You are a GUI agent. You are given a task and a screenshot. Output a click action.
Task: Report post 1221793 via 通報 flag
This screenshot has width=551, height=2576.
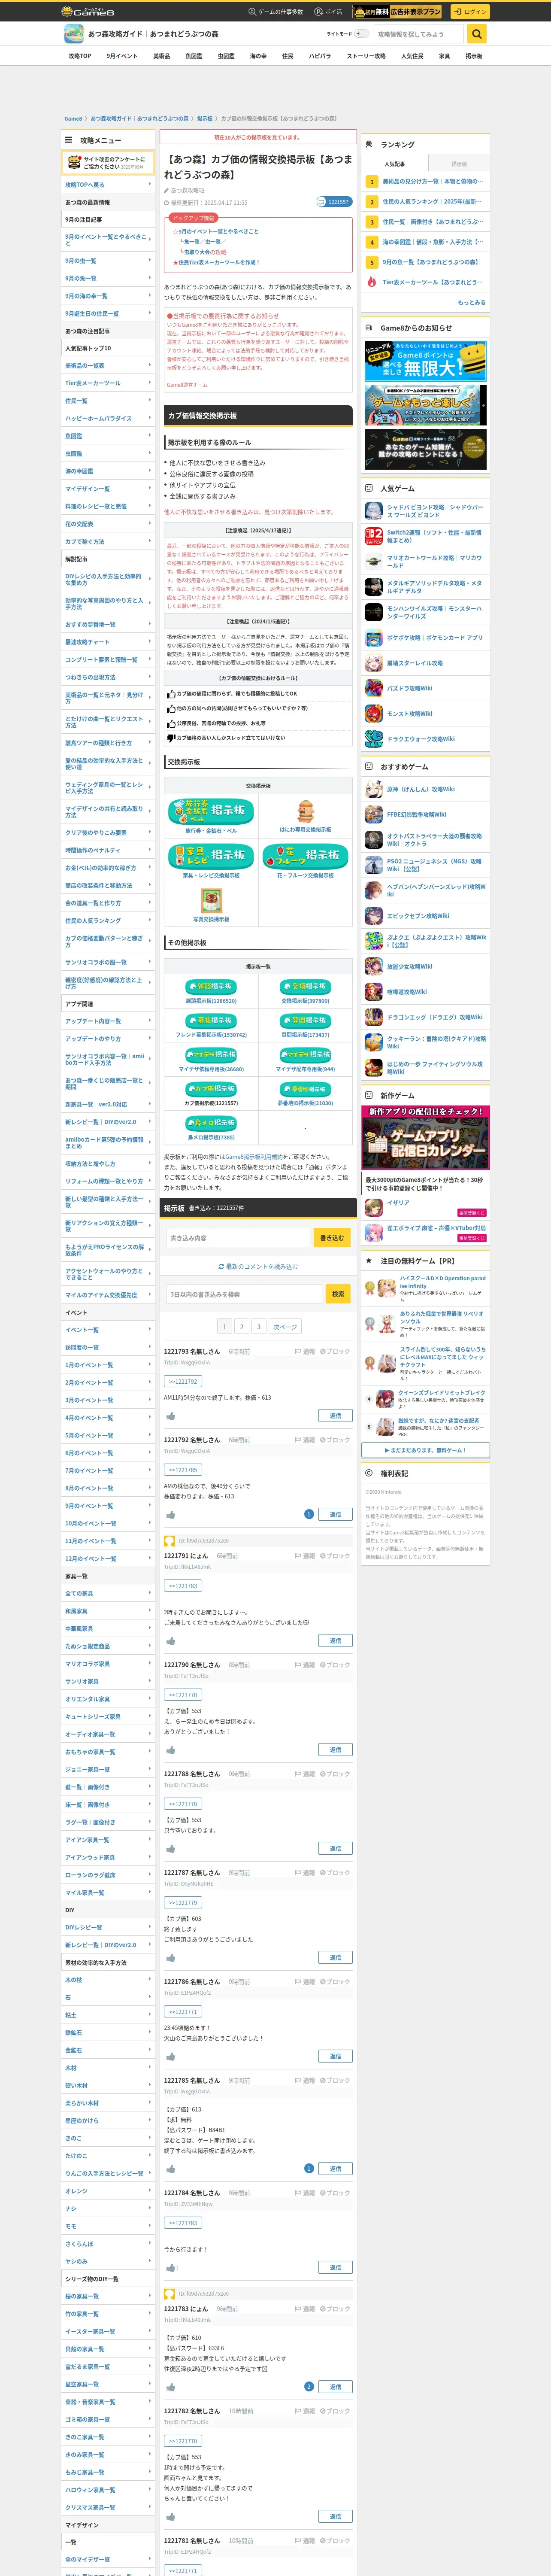click(305, 1351)
